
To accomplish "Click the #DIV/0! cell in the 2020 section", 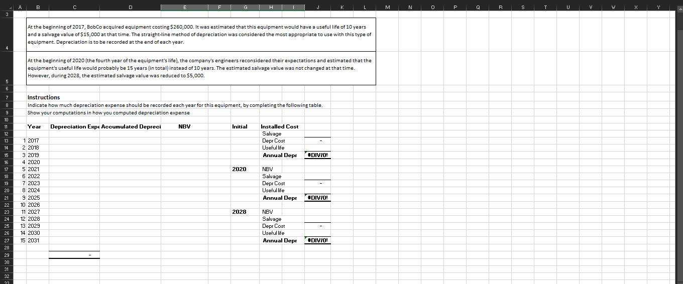I will (x=318, y=198).
